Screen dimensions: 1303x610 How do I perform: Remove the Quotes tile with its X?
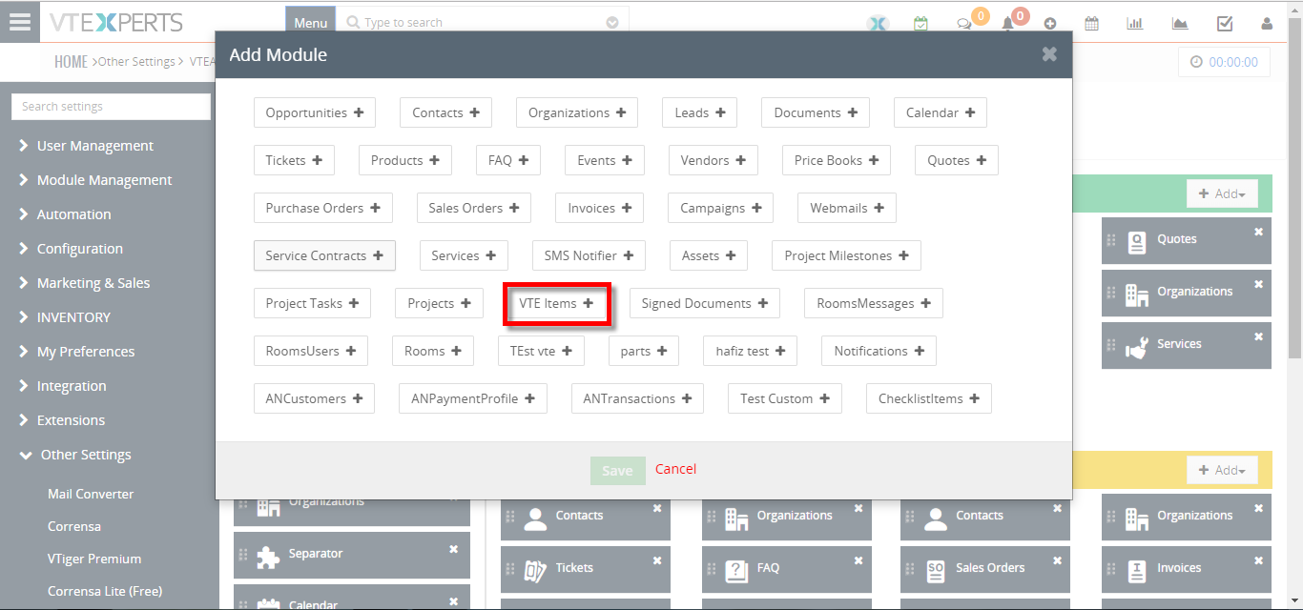point(1258,232)
